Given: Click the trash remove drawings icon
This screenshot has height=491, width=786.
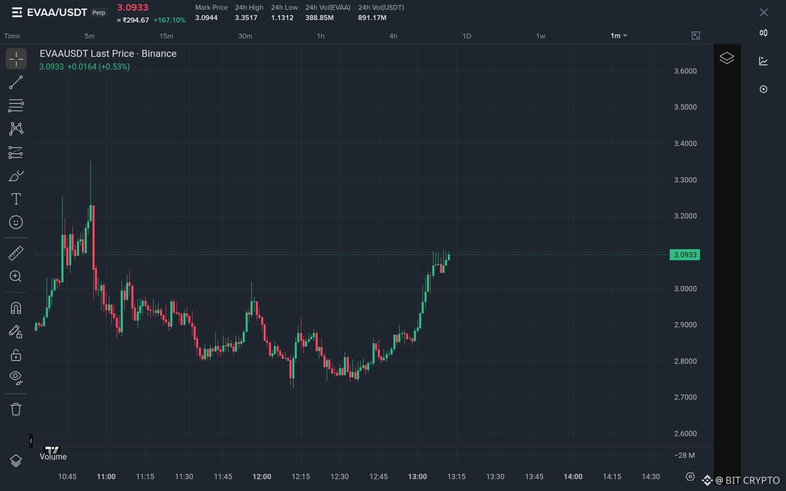Looking at the screenshot, I should (16, 409).
